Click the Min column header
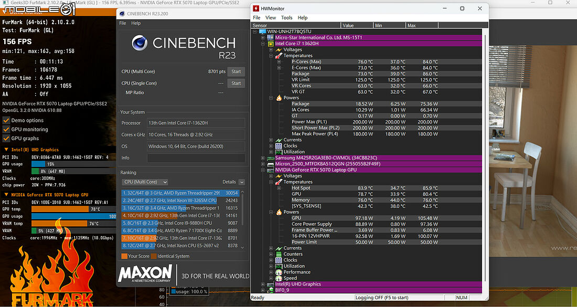 point(389,25)
